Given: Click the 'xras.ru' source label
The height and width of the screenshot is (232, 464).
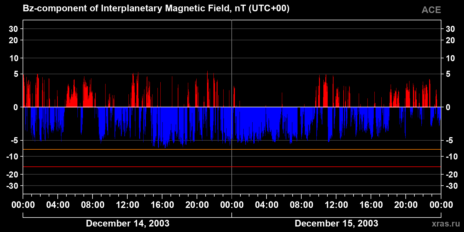Looking at the screenshot, I should pyautogui.click(x=446, y=224).
